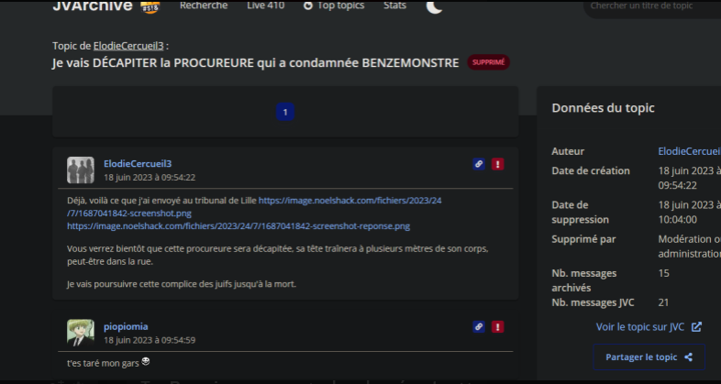Click share icon in Partager le topic
This screenshot has height=384, width=721.
click(688, 357)
